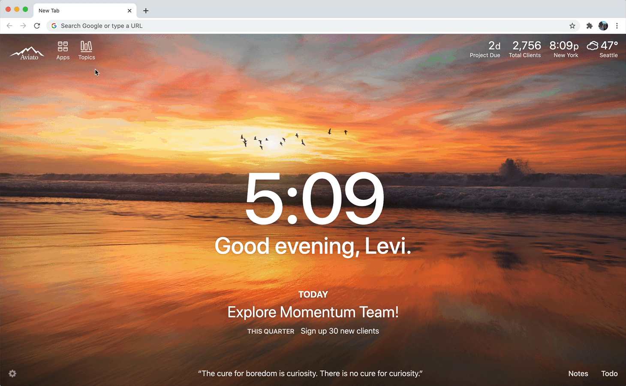
Task: Reload the page
Action: point(37,26)
